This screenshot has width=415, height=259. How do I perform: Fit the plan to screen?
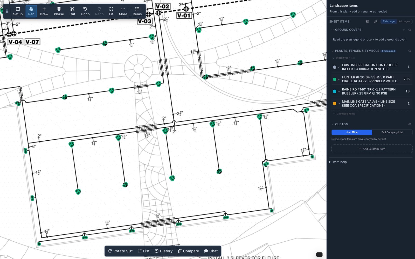[111, 11]
